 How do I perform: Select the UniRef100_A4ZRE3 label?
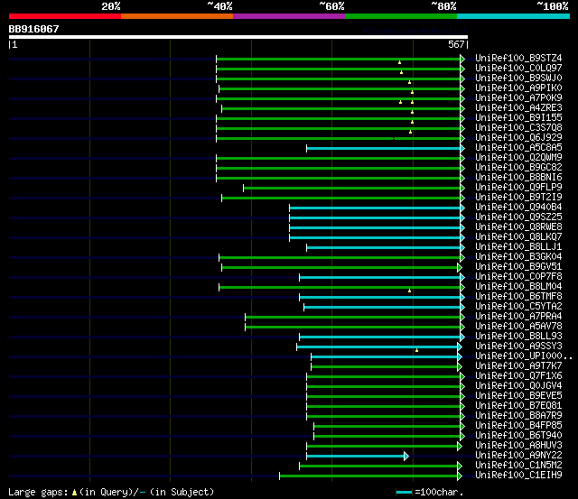[x=518, y=108]
